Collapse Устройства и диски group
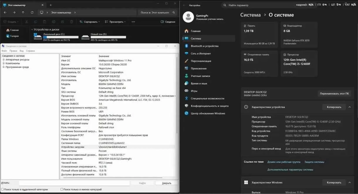The image size is (358, 194). [32, 29]
